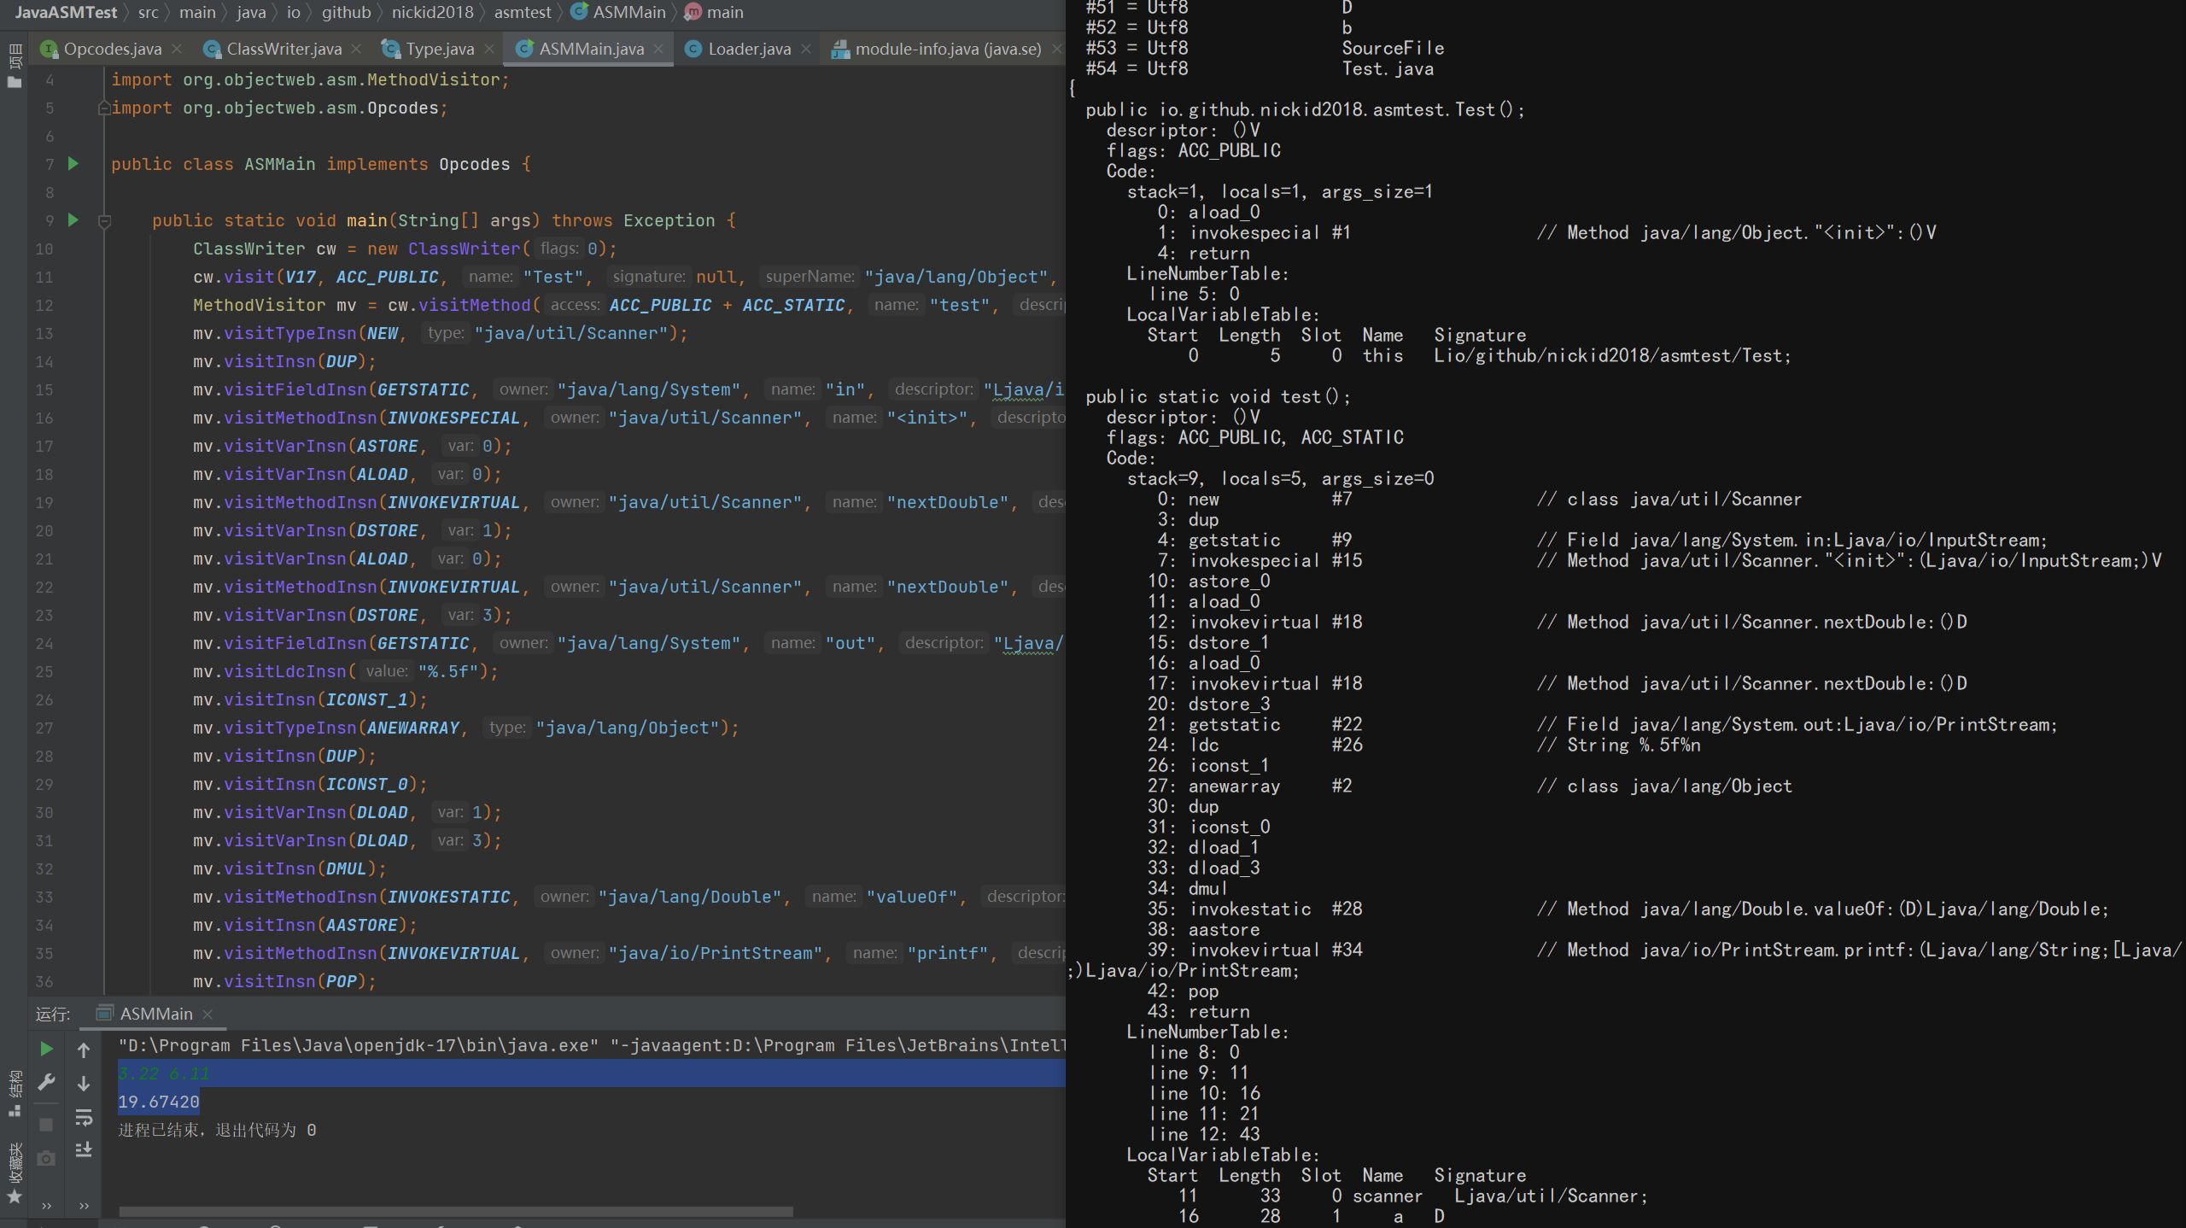This screenshot has height=1228, width=2186.
Task: Click the up arrow to go up the stack trace
Action: [x=84, y=1050]
